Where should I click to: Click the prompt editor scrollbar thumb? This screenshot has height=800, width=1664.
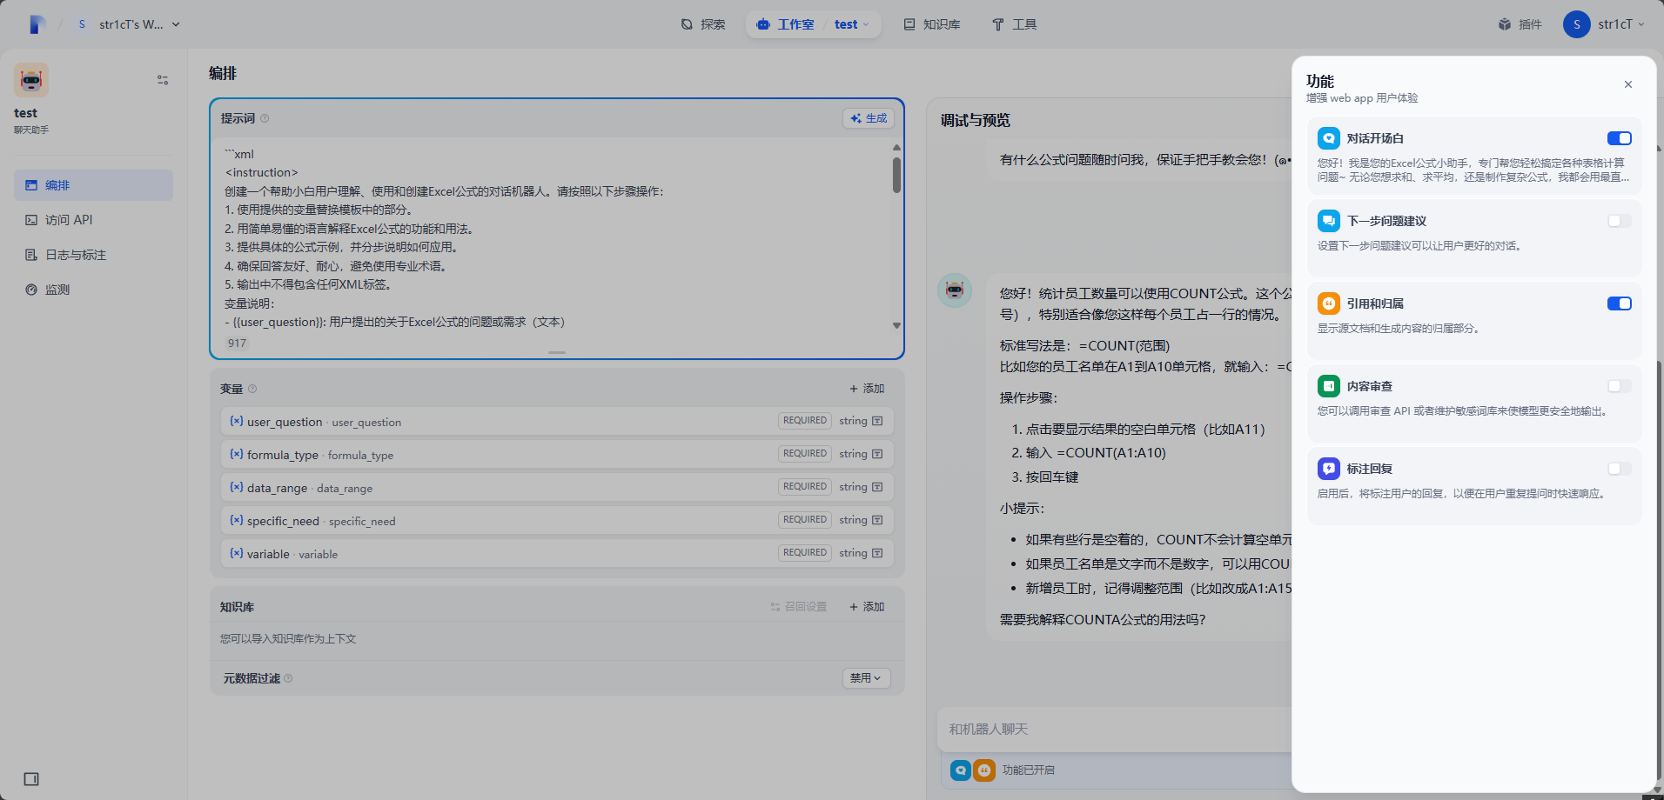pyautogui.click(x=896, y=176)
